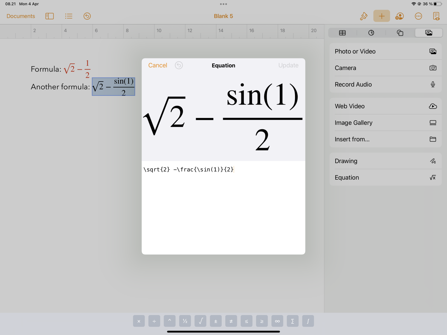Open the table of contents view

point(69,16)
